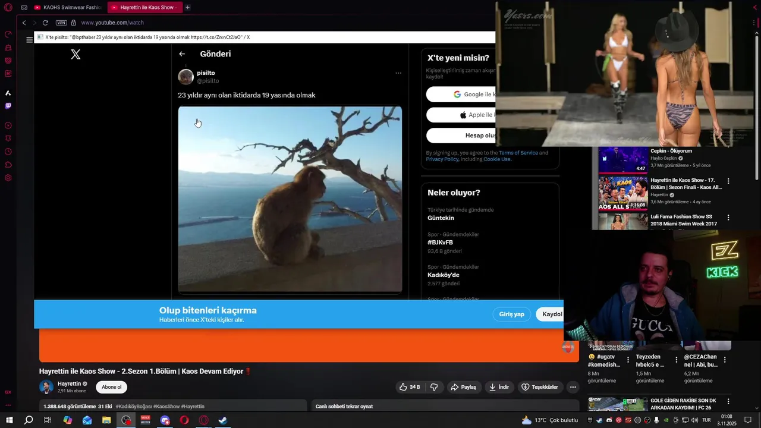Reload the current page
Viewport: 761px width, 428px height.
pos(45,23)
